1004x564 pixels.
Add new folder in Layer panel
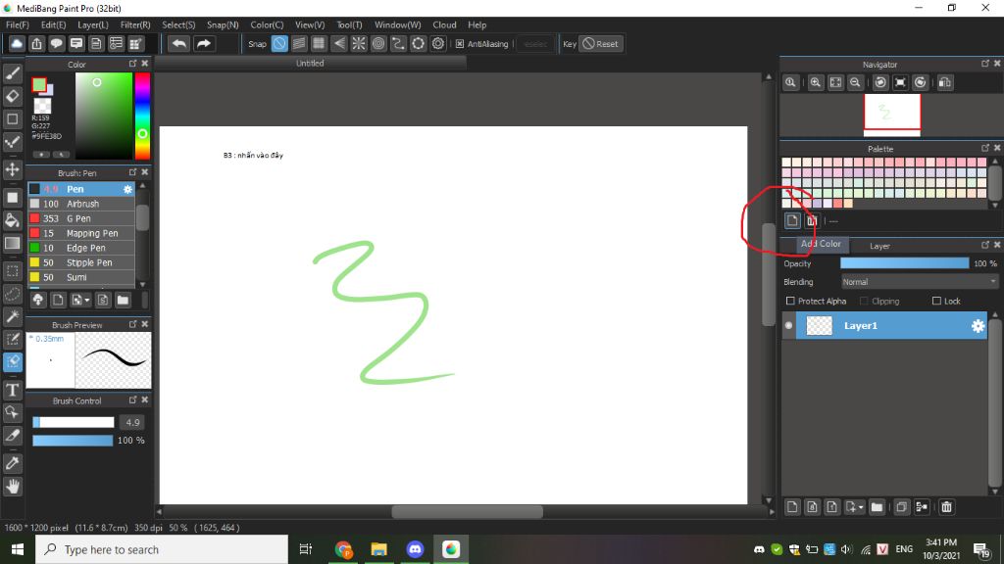click(x=877, y=507)
